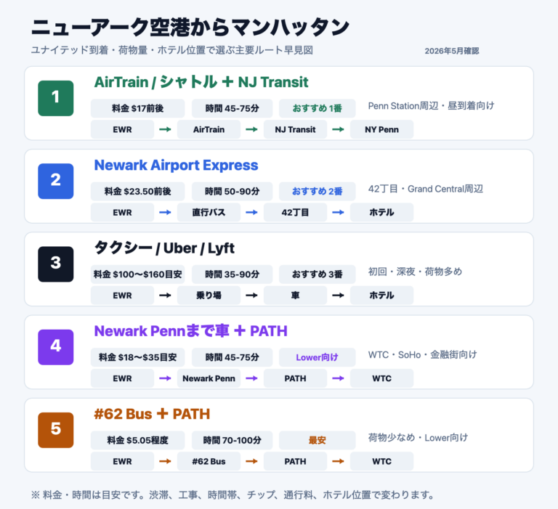Click 時間 45-75分 in the AirTrain card

(232, 108)
